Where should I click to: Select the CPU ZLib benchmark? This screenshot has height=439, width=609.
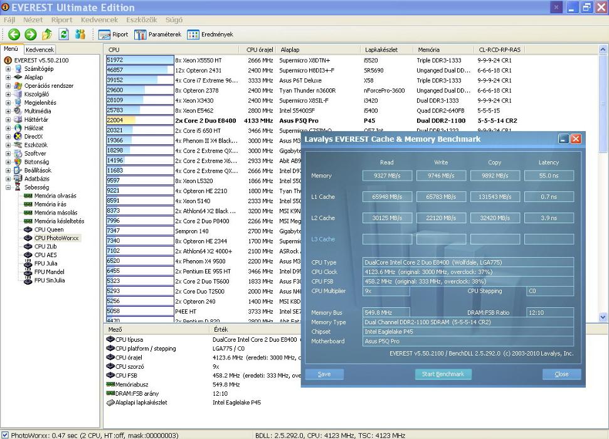coord(45,246)
